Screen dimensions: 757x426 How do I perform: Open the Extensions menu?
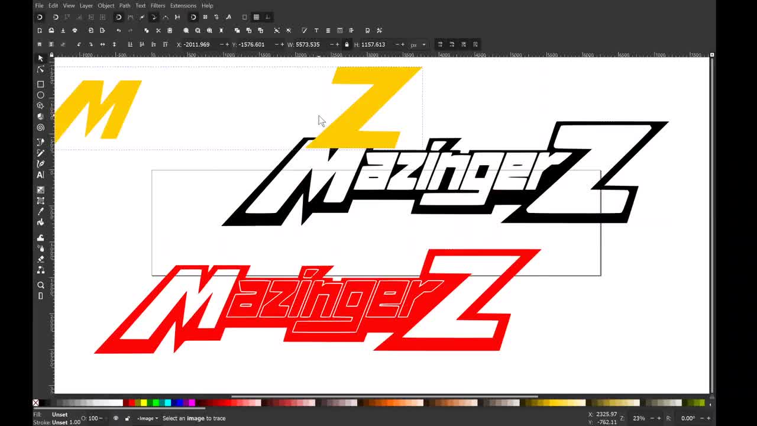coord(183,5)
